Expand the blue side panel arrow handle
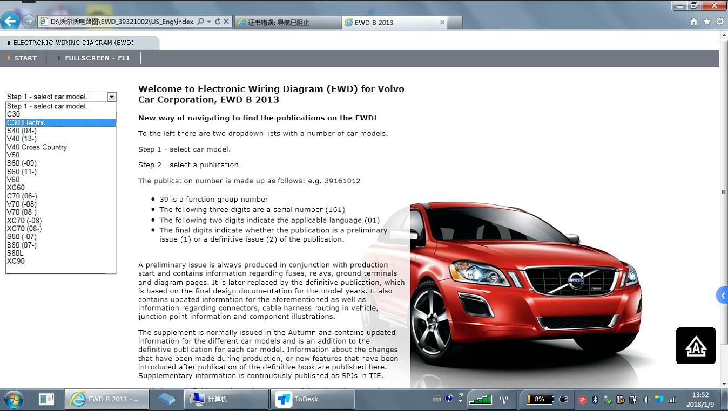Image resolution: width=728 pixels, height=411 pixels. pos(722,296)
